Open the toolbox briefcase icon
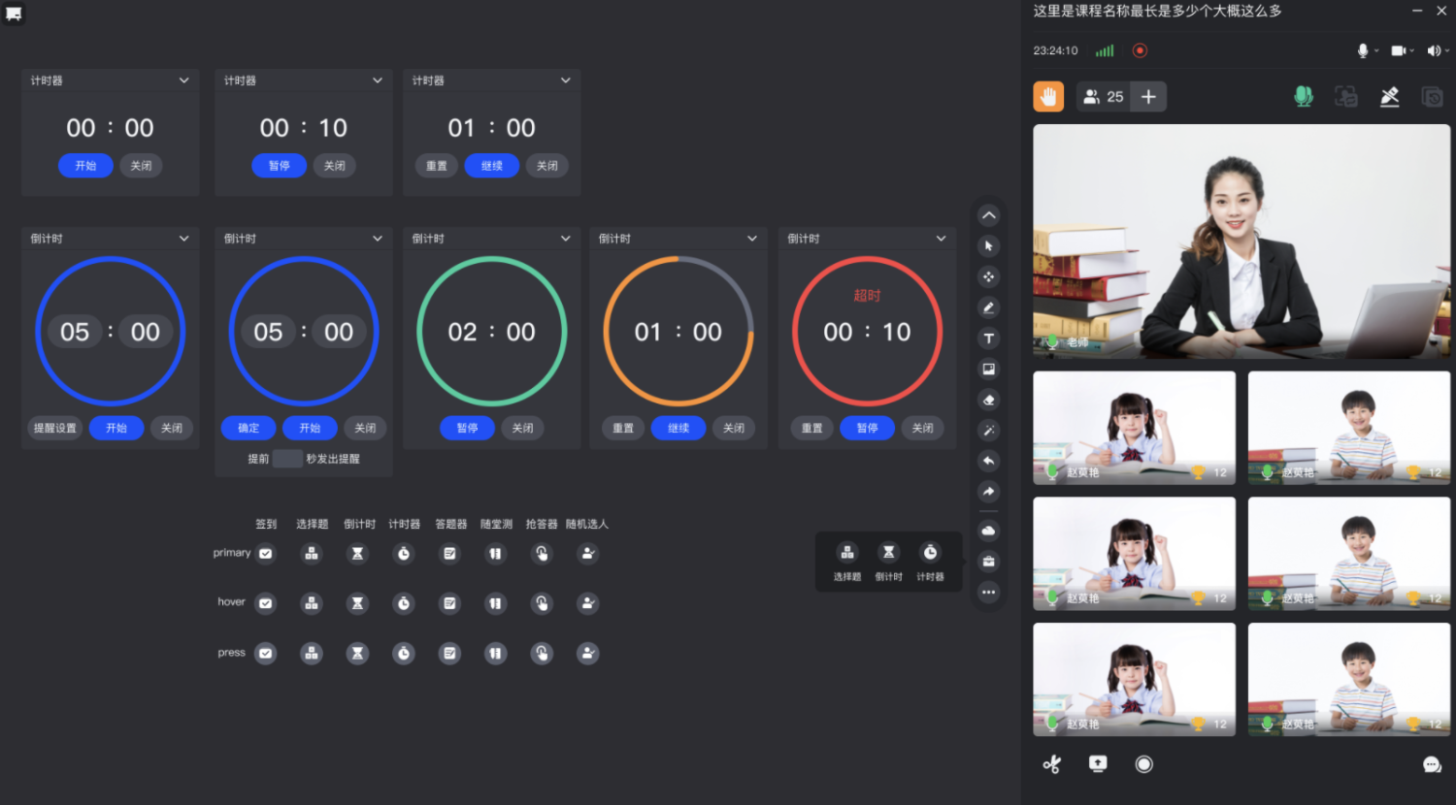 tap(988, 562)
